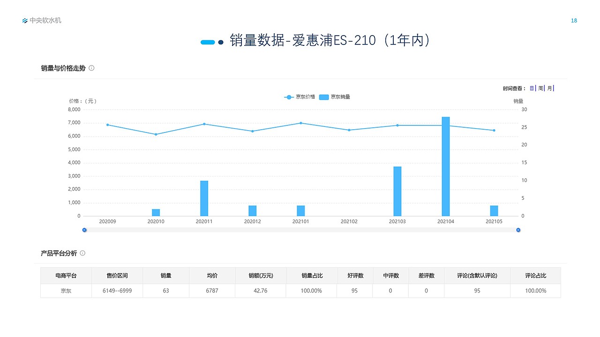The image size is (600, 337).
Task: Click the 42.76 sales amount cell
Action: pyautogui.click(x=261, y=291)
